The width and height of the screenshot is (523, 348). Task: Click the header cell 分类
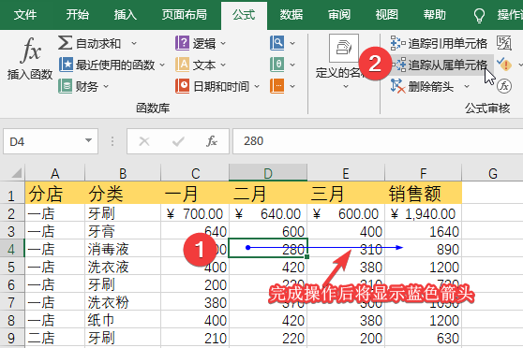123,193
